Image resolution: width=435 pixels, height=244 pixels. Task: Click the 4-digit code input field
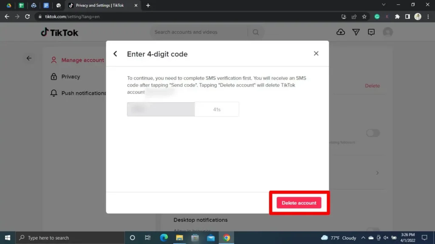[x=161, y=109]
